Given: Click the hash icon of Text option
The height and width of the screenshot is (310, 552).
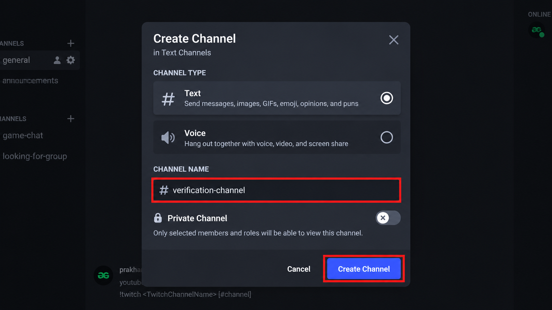Looking at the screenshot, I should point(168,99).
